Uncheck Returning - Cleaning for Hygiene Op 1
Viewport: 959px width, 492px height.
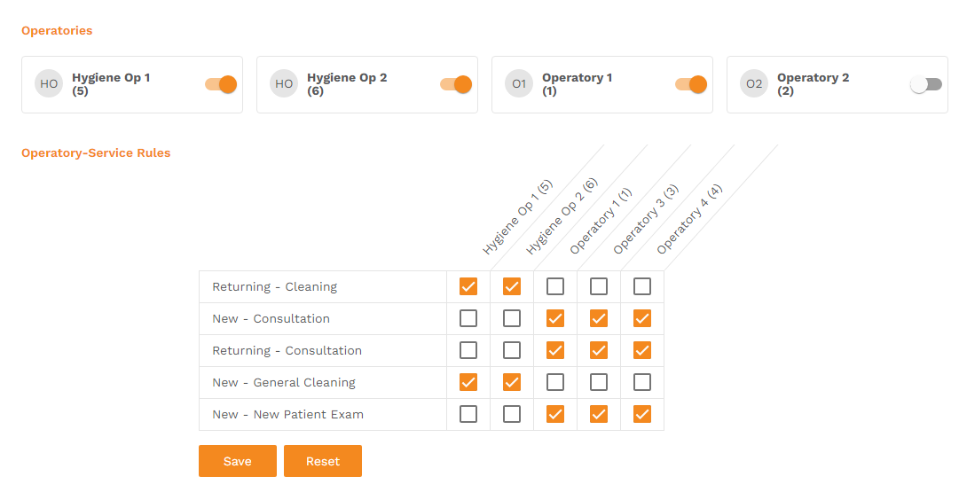click(x=468, y=286)
